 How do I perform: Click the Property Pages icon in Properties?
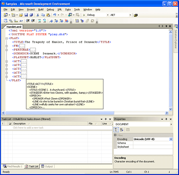[x=128, y=130]
